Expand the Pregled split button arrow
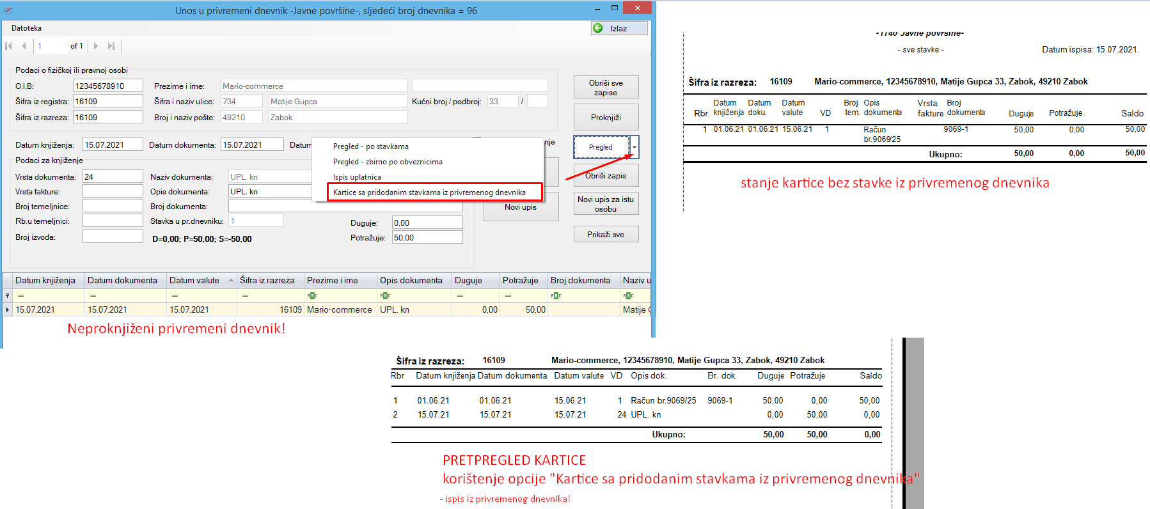The width and height of the screenshot is (1150, 509). [x=634, y=147]
